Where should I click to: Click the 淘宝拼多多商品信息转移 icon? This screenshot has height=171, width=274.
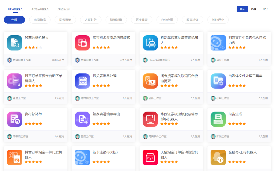tap(82, 43)
